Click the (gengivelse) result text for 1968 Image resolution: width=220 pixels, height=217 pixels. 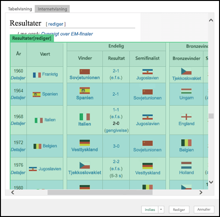coord(116,130)
